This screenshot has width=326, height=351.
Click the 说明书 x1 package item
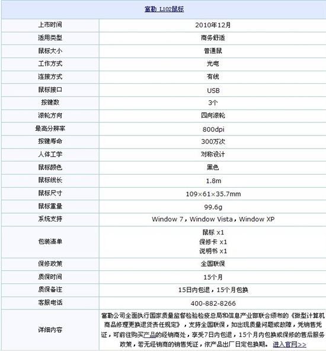[213, 251]
